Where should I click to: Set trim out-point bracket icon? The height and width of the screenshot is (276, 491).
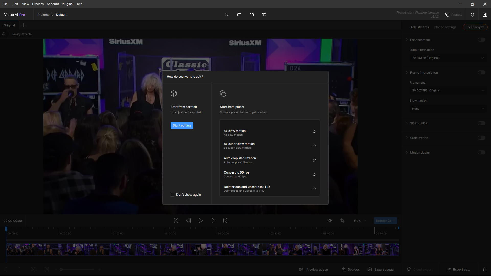coord(20,269)
